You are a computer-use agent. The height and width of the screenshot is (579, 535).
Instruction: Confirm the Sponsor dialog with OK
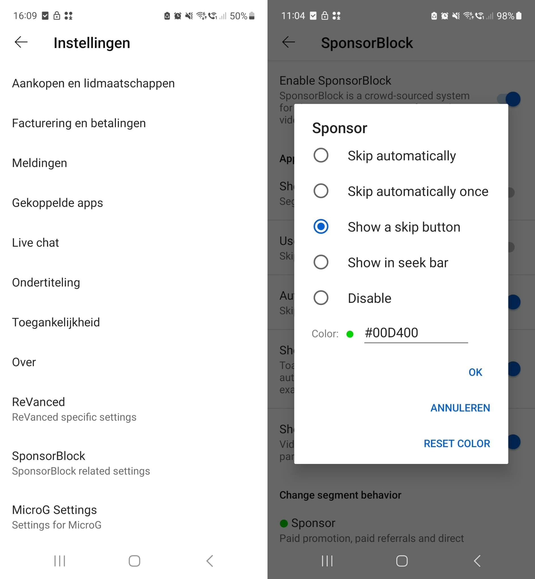(475, 372)
